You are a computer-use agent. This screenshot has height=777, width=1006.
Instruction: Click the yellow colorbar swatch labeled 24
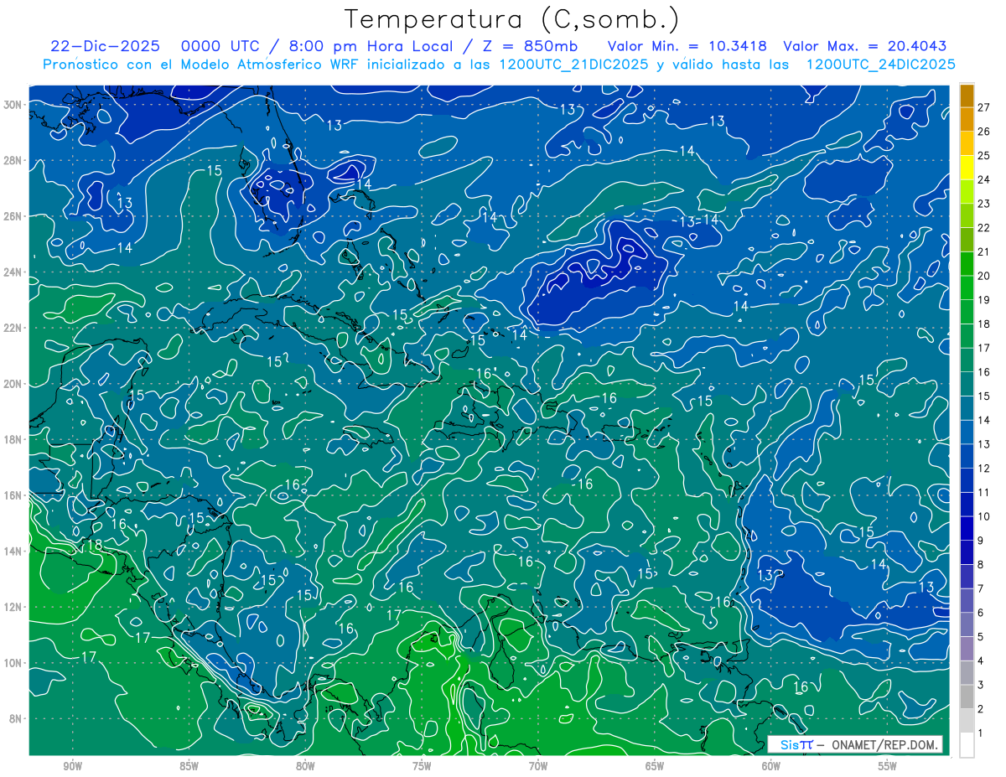click(x=967, y=168)
